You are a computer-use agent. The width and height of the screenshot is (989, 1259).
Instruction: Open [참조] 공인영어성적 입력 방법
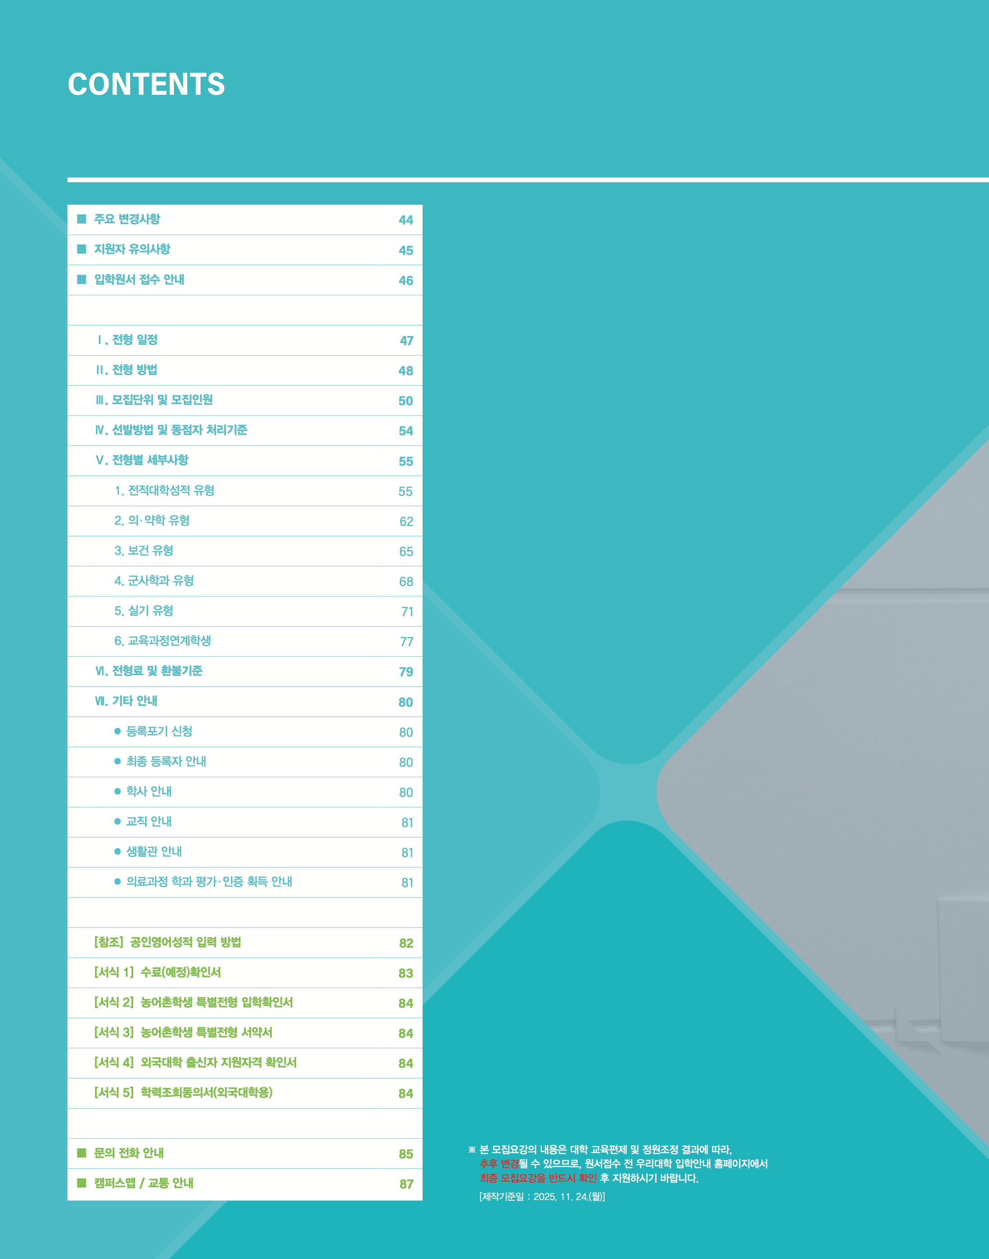click(x=244, y=942)
